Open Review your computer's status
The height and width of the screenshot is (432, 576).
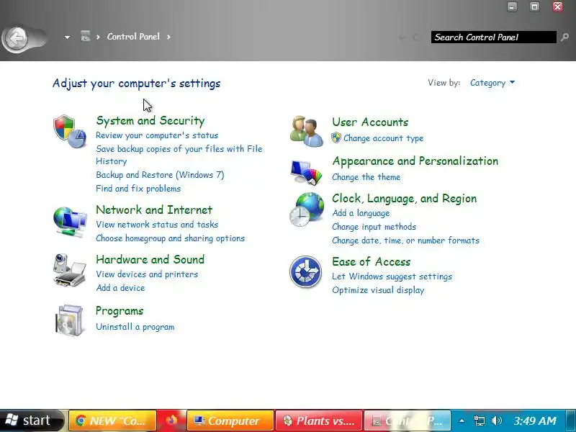point(157,135)
